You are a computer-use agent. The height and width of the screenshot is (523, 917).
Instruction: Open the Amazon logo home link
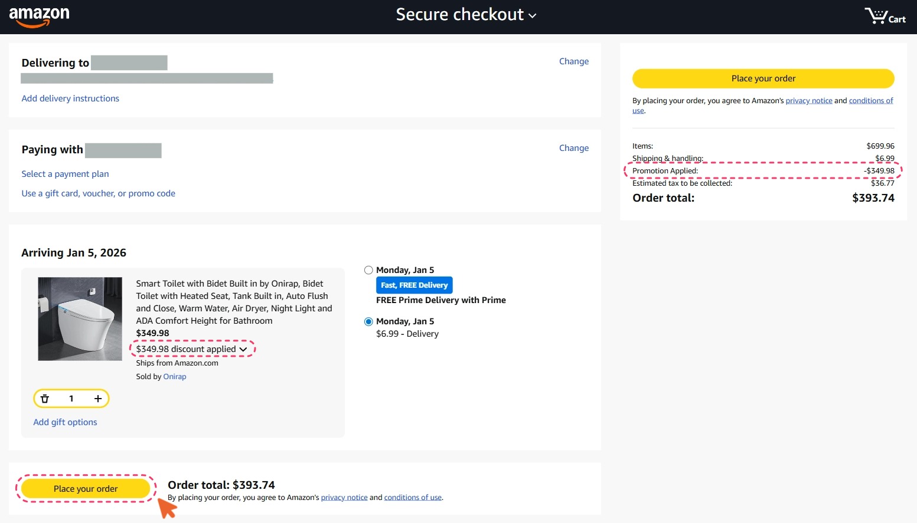click(x=40, y=17)
